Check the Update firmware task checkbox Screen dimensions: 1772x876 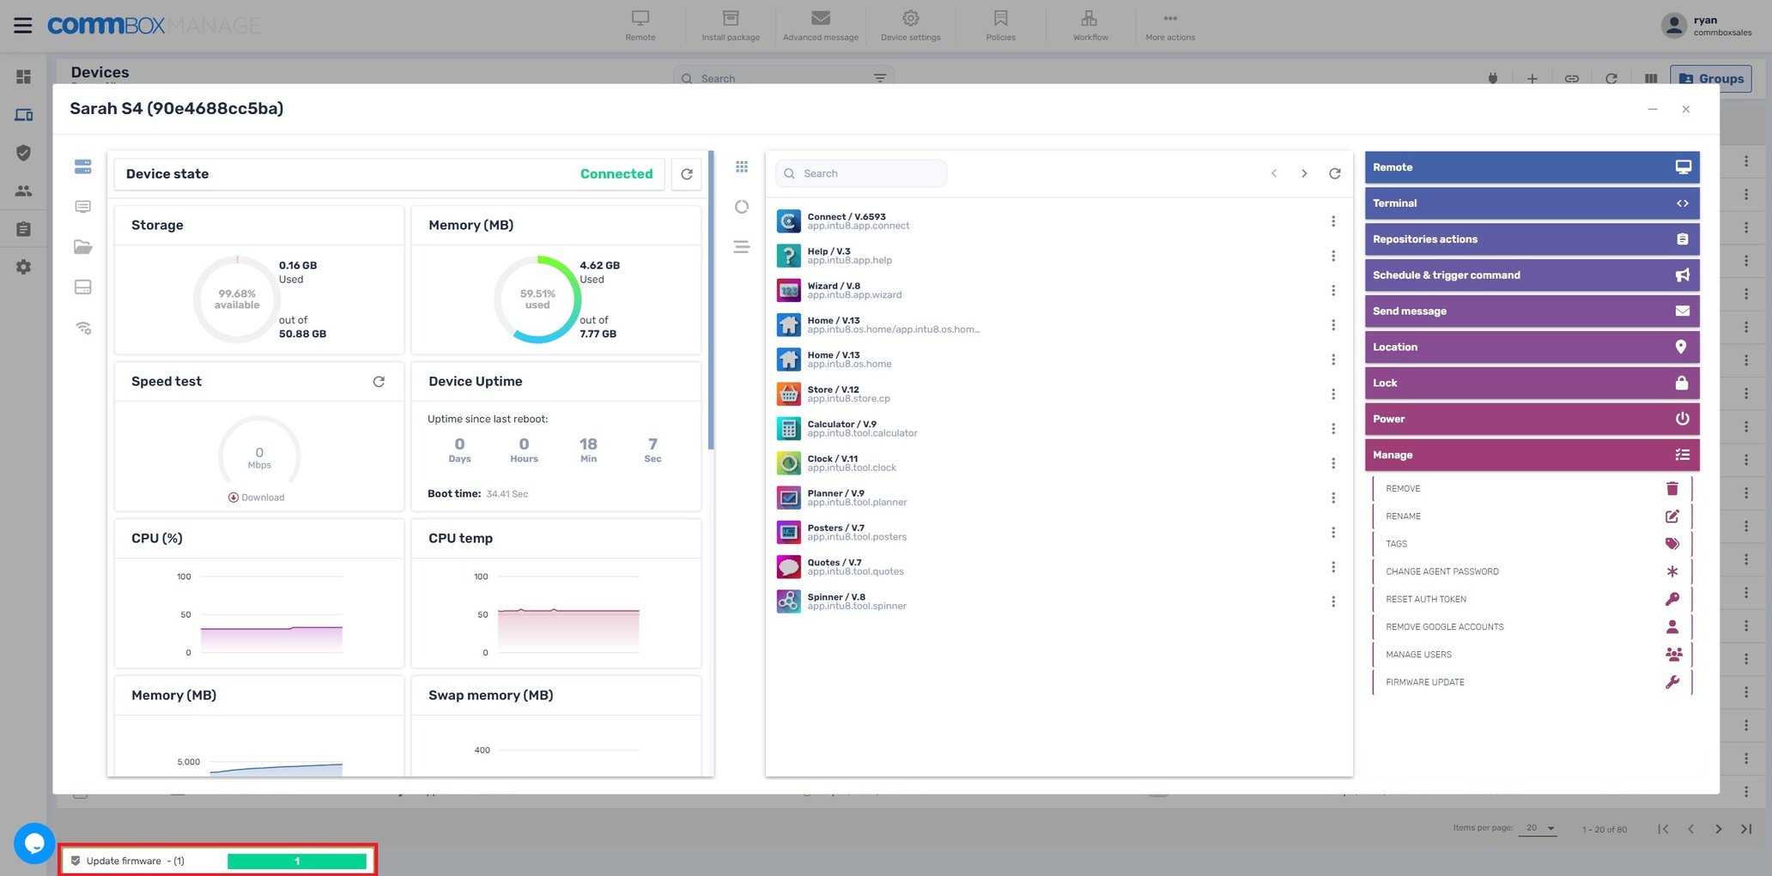point(76,861)
